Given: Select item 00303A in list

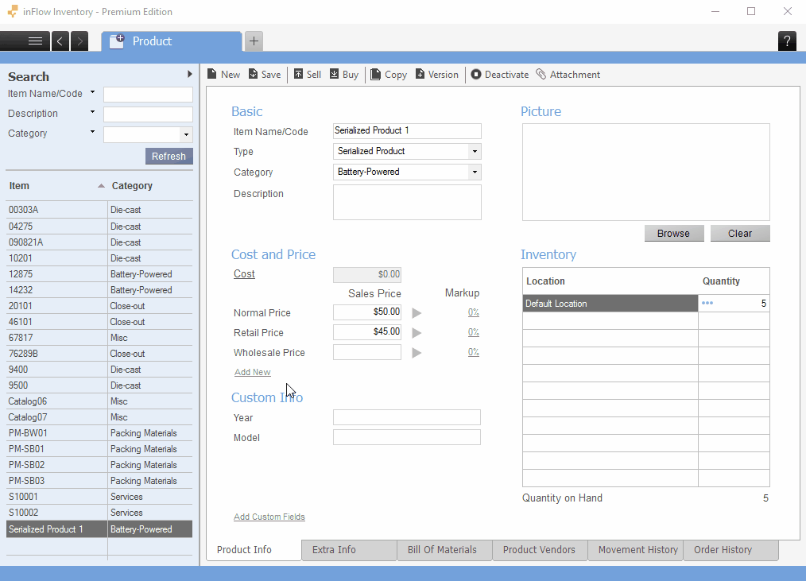Looking at the screenshot, I should [x=99, y=210].
